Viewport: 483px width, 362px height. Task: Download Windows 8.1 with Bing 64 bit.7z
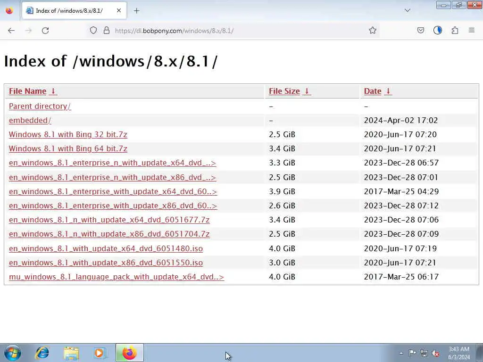68,148
